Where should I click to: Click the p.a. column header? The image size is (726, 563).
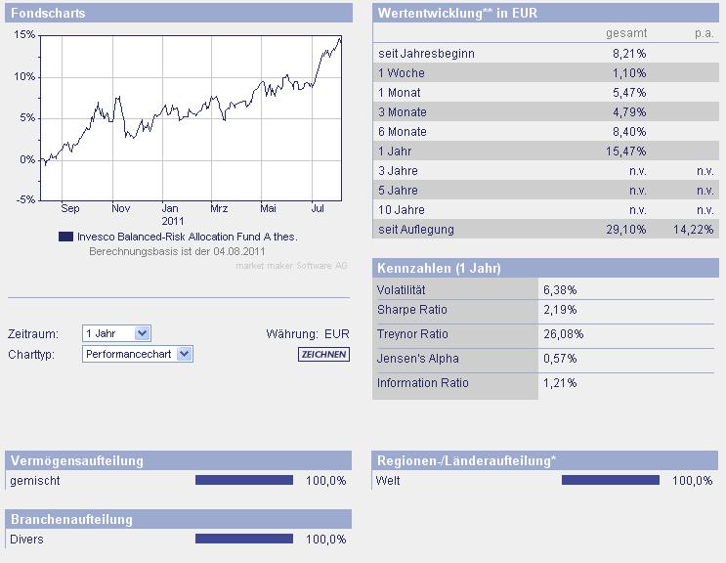704,33
